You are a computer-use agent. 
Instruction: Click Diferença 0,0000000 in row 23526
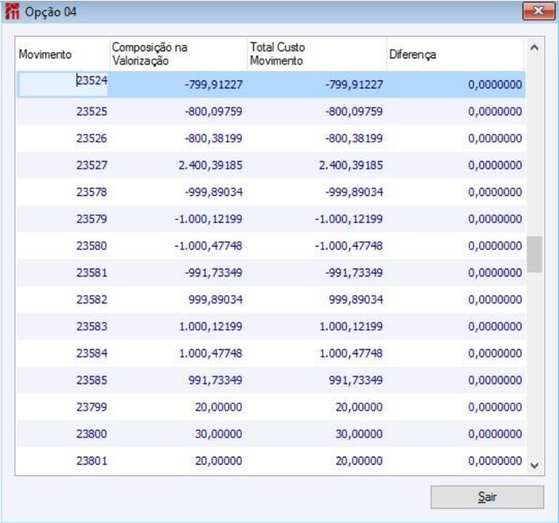tap(495, 138)
